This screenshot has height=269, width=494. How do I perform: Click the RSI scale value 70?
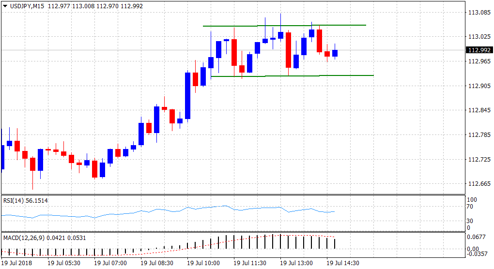point(470,207)
